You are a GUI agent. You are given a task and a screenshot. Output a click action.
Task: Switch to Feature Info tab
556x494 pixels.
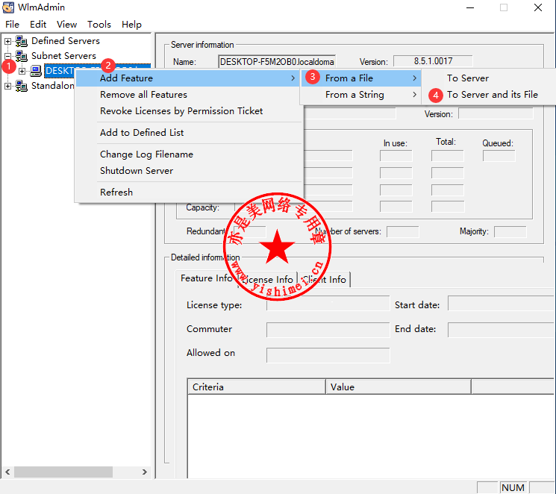coord(207,278)
